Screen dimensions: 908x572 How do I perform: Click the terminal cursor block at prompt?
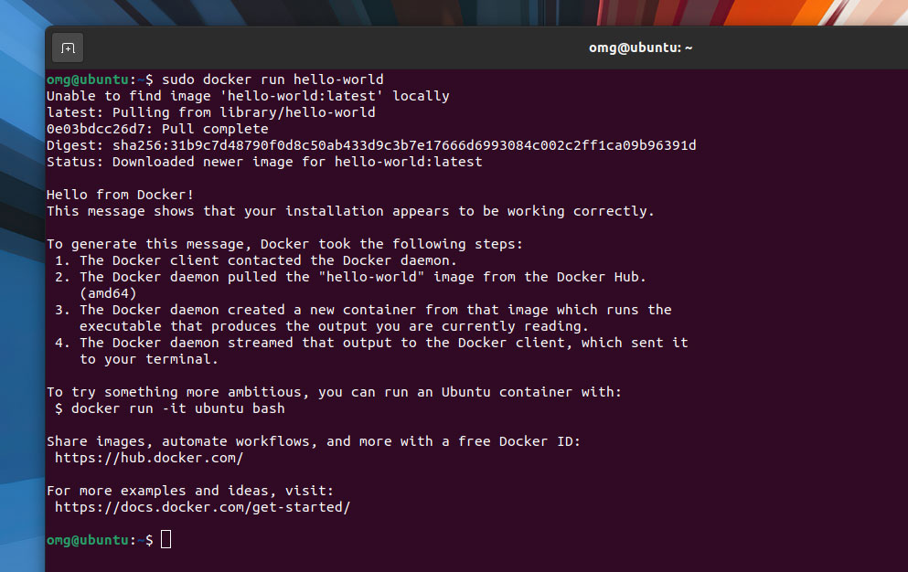click(x=166, y=540)
